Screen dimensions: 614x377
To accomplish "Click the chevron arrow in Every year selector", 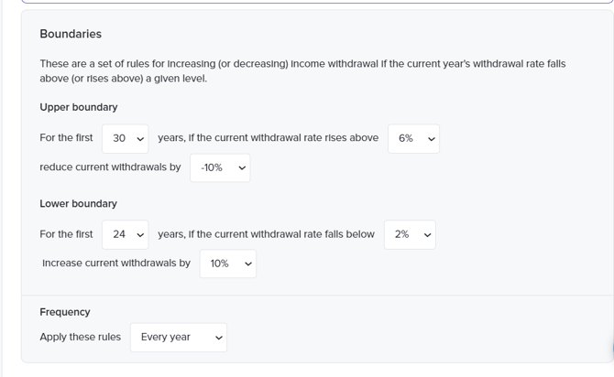I will (218, 338).
